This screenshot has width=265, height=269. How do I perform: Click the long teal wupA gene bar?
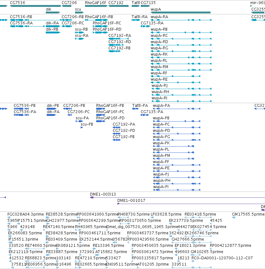click(181, 12)
